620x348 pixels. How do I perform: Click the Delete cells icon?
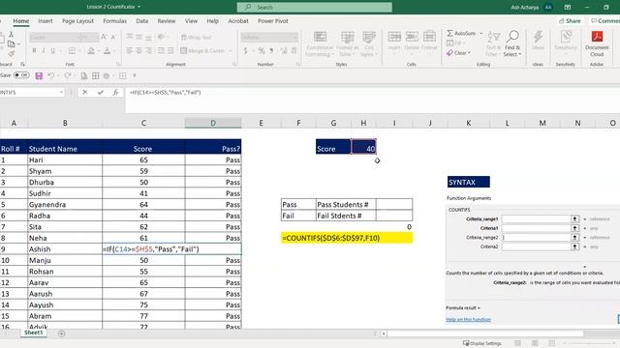(412, 37)
